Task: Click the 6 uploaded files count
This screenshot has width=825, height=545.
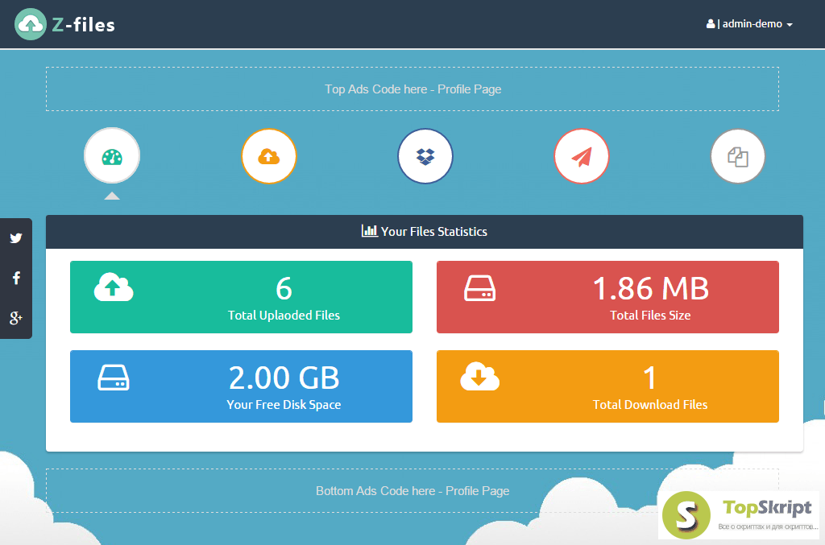Action: (284, 288)
